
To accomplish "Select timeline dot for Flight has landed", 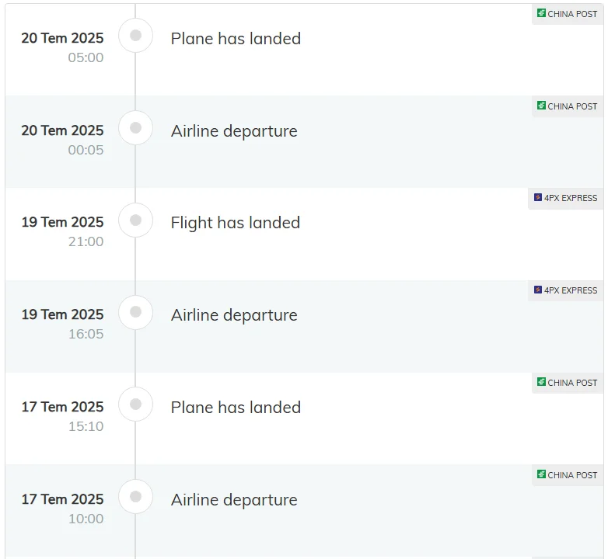I will 136,220.
